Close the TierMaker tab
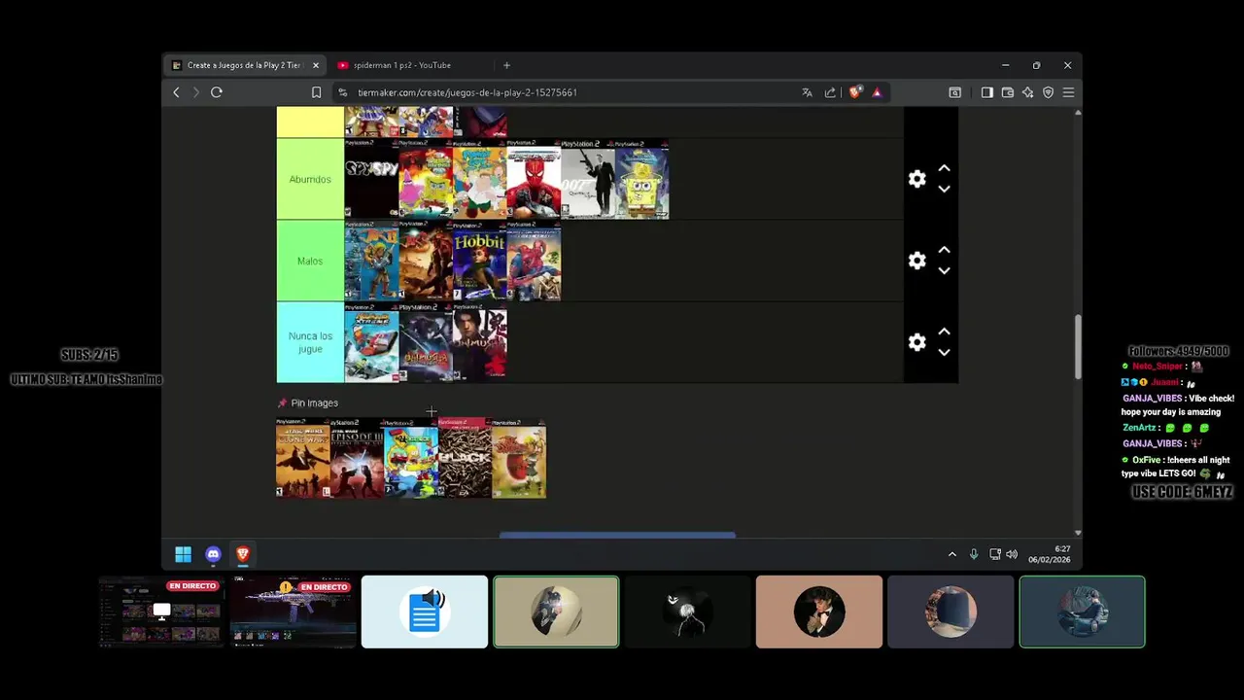The image size is (1244, 700). coord(315,65)
